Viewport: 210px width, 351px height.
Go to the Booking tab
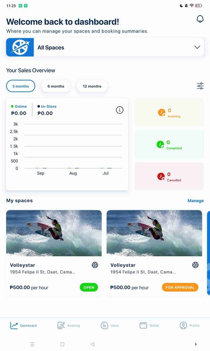point(69,325)
